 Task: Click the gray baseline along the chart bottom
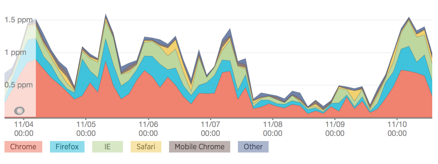click(x=224, y=118)
